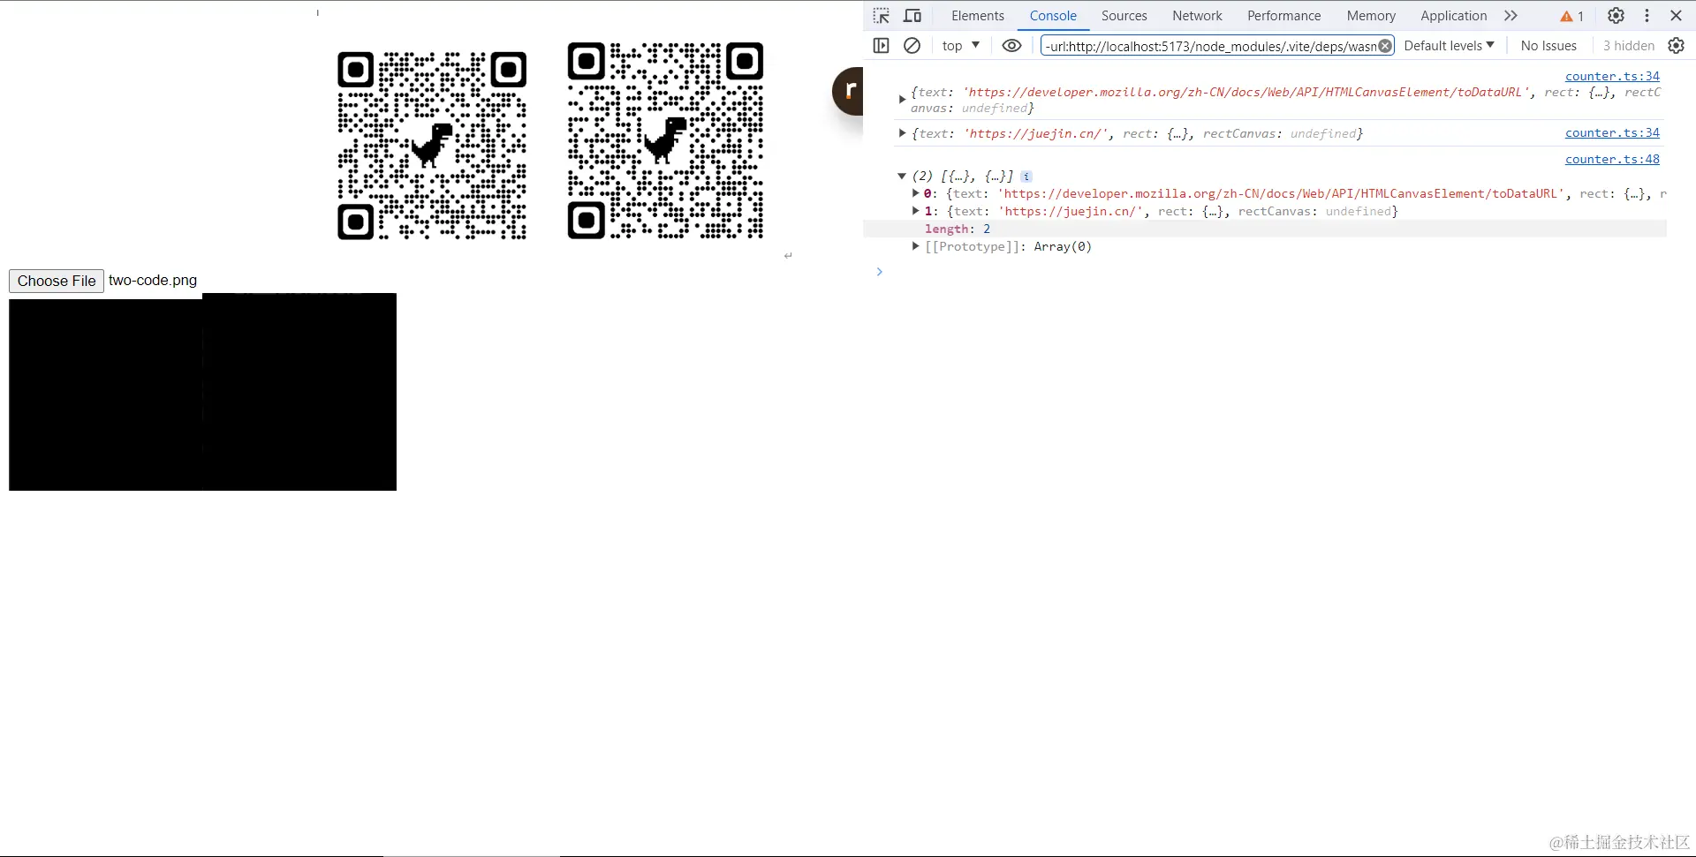Click the black canvas output area
1696x857 pixels.
[202, 392]
